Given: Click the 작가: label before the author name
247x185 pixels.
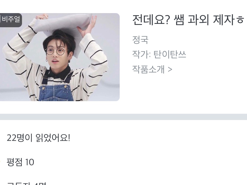Looking at the screenshot, I should coord(142,55).
